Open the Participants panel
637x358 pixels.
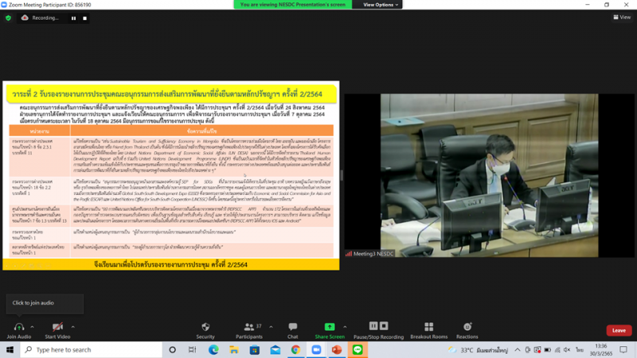249,330
